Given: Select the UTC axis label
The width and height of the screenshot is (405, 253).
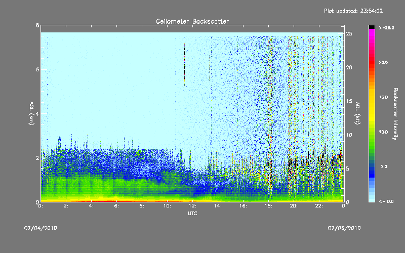Looking at the screenshot, I should pyautogui.click(x=192, y=213).
